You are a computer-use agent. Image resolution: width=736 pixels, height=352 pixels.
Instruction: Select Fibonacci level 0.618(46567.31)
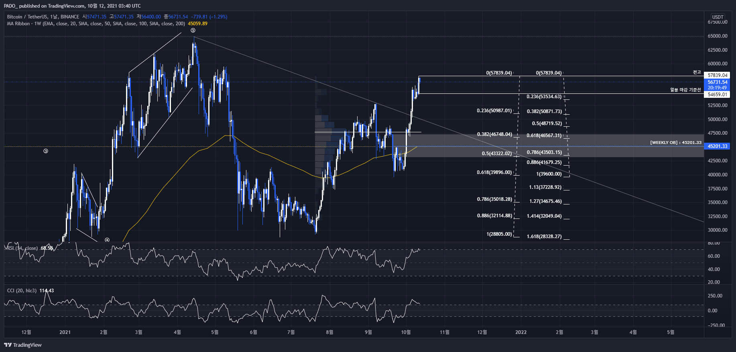544,136
